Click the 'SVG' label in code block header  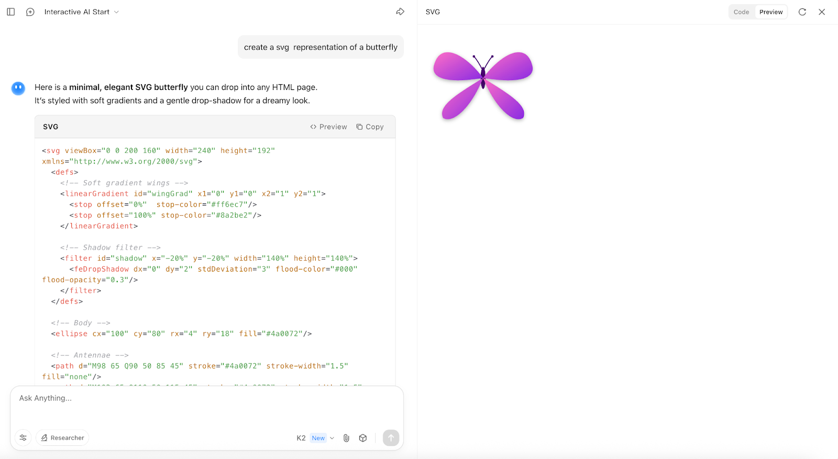pos(51,127)
